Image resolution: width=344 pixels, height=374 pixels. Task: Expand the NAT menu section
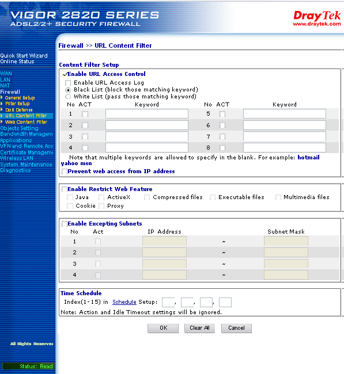5,85
